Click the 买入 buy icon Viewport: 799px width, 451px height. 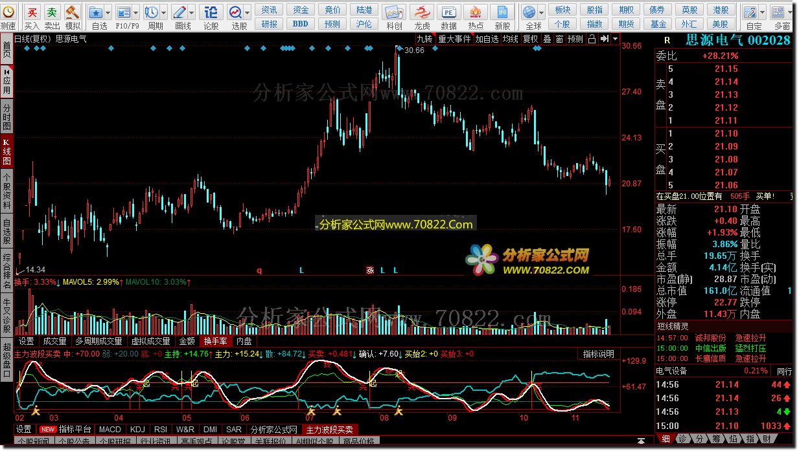pyautogui.click(x=32, y=12)
